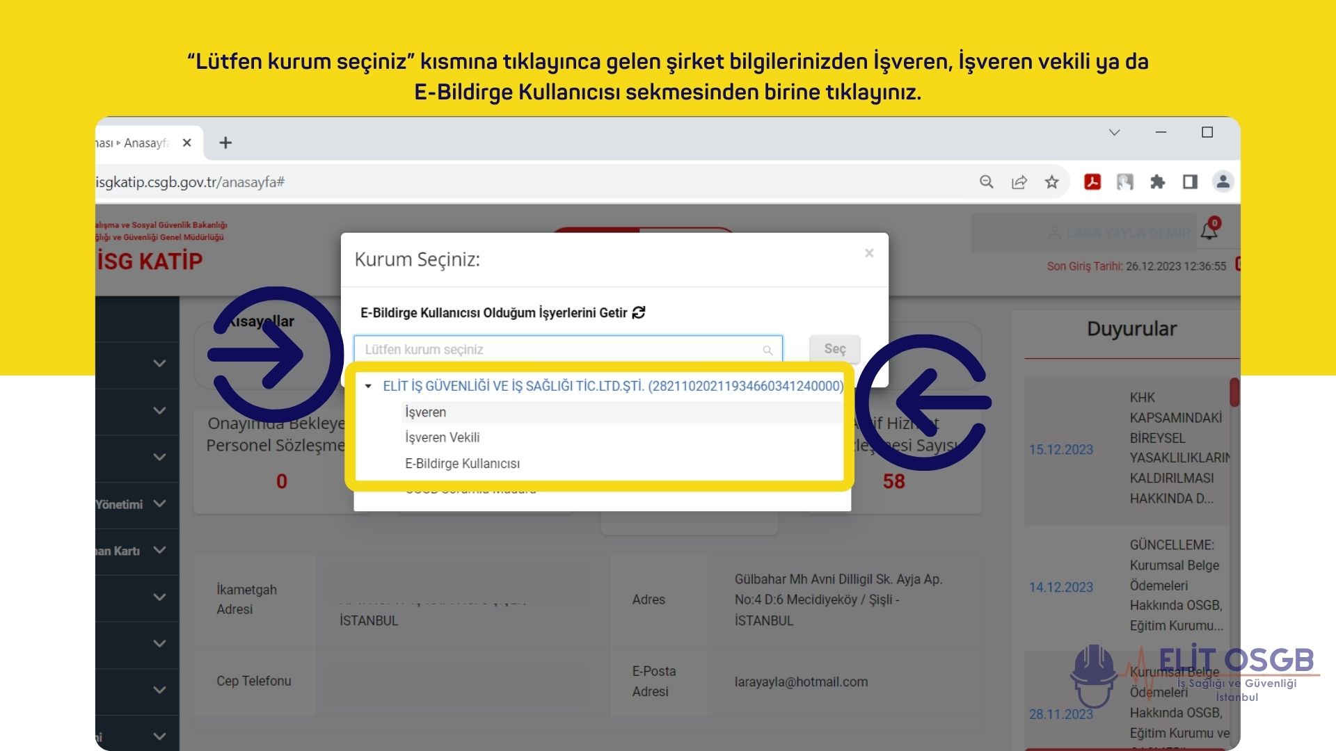1336x751 pixels.
Task: Open the browser tab search dropdown chevron
Action: (1114, 132)
